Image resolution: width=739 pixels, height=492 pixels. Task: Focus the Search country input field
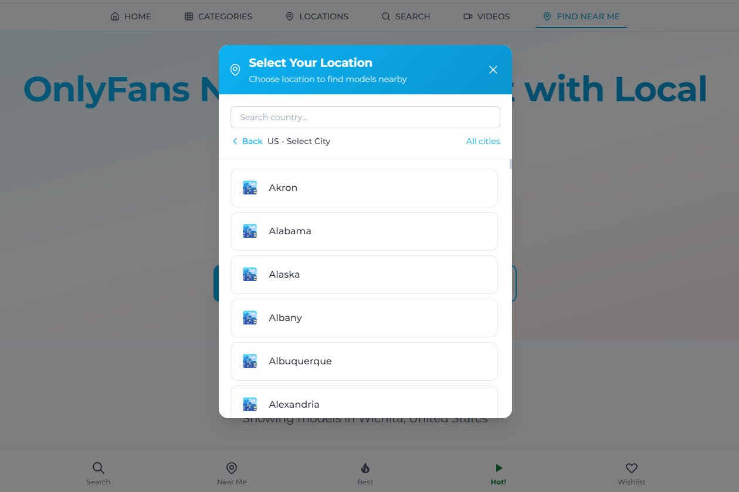click(365, 117)
